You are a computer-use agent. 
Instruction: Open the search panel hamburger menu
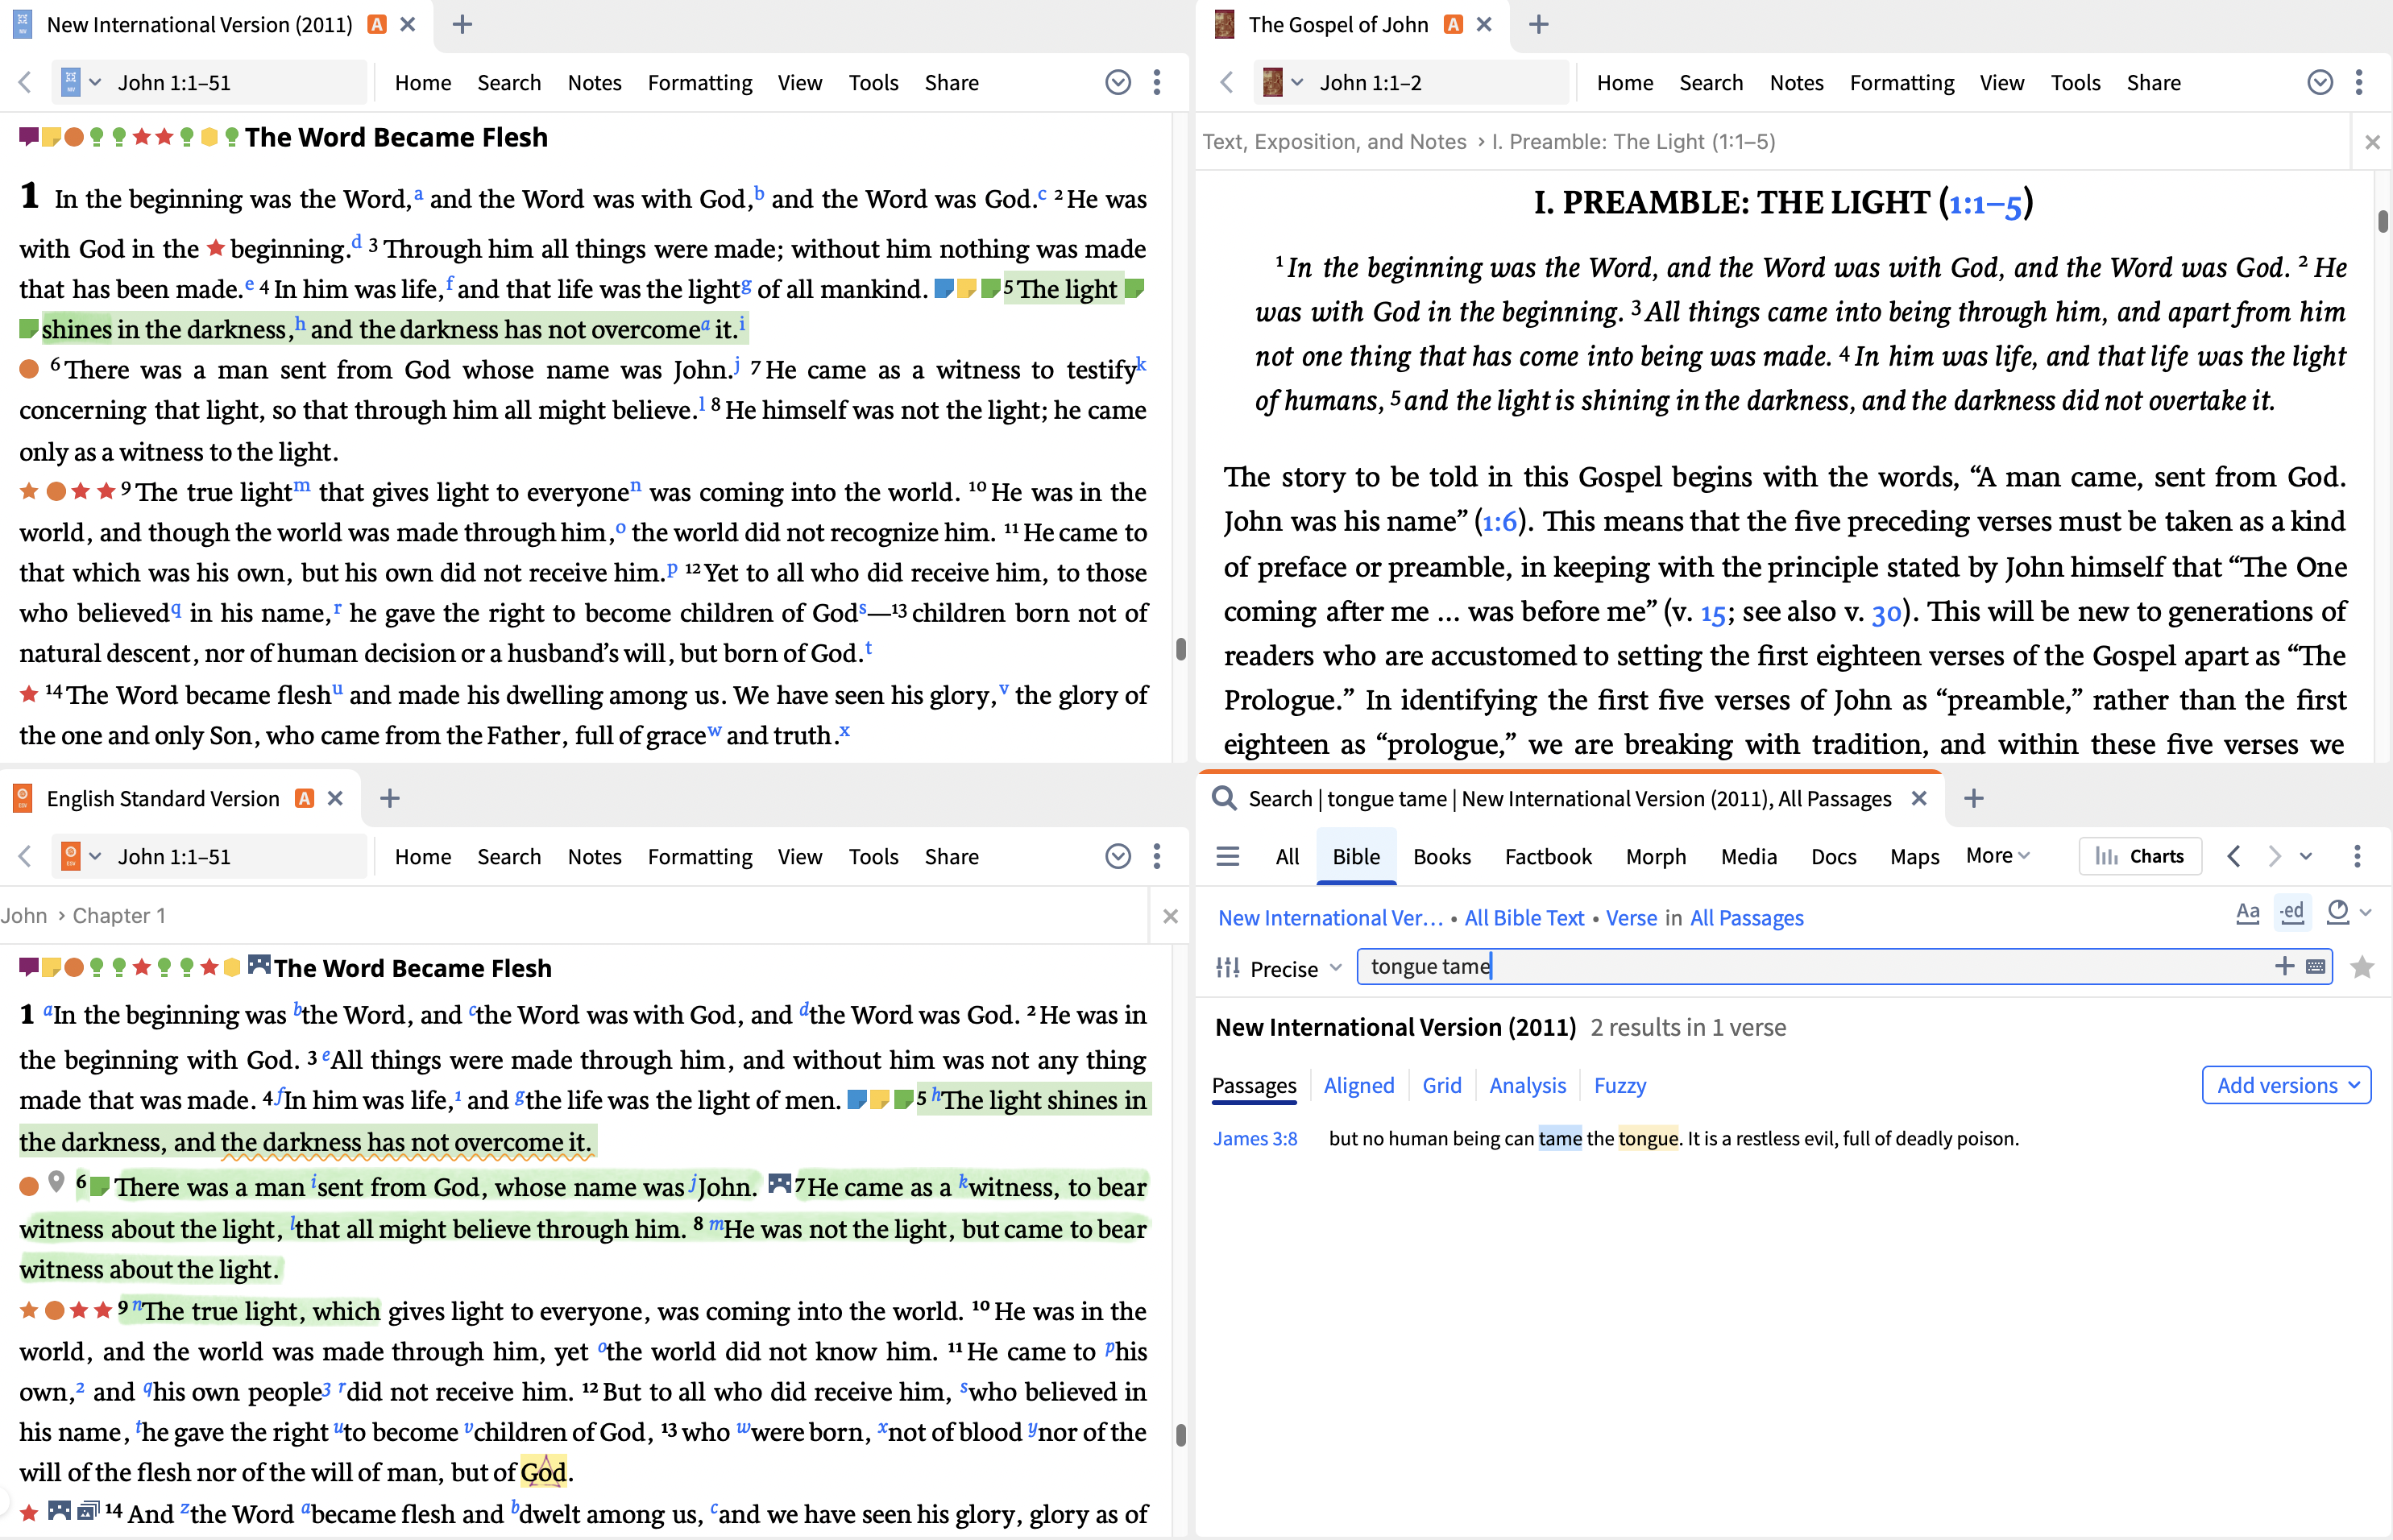[x=1227, y=856]
